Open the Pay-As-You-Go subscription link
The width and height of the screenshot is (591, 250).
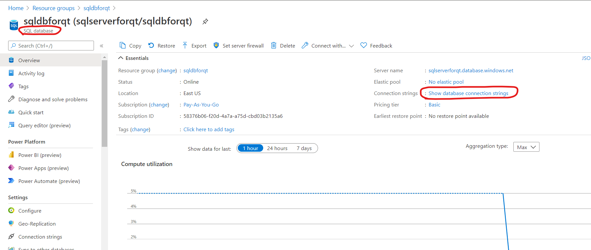(201, 104)
